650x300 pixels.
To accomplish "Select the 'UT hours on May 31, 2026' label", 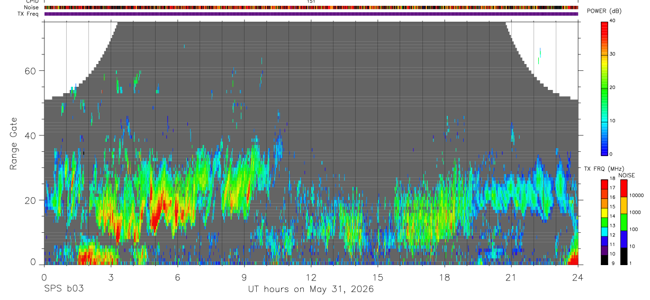I will point(311,289).
